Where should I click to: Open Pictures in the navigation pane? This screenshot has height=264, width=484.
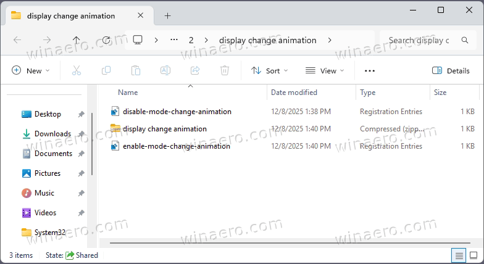point(47,173)
